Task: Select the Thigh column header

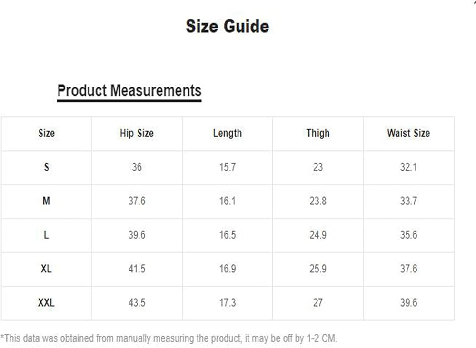Action: [x=317, y=134]
